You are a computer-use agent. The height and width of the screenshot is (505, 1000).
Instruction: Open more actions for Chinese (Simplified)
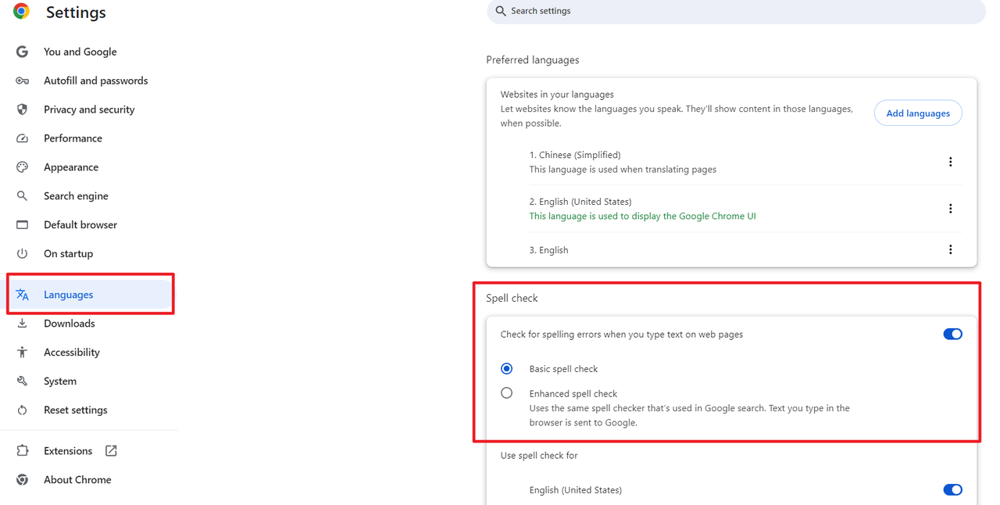pos(950,162)
